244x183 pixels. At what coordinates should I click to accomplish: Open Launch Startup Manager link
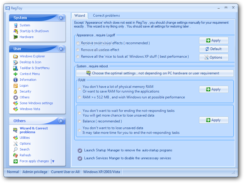pyautogui.click(x=128, y=150)
